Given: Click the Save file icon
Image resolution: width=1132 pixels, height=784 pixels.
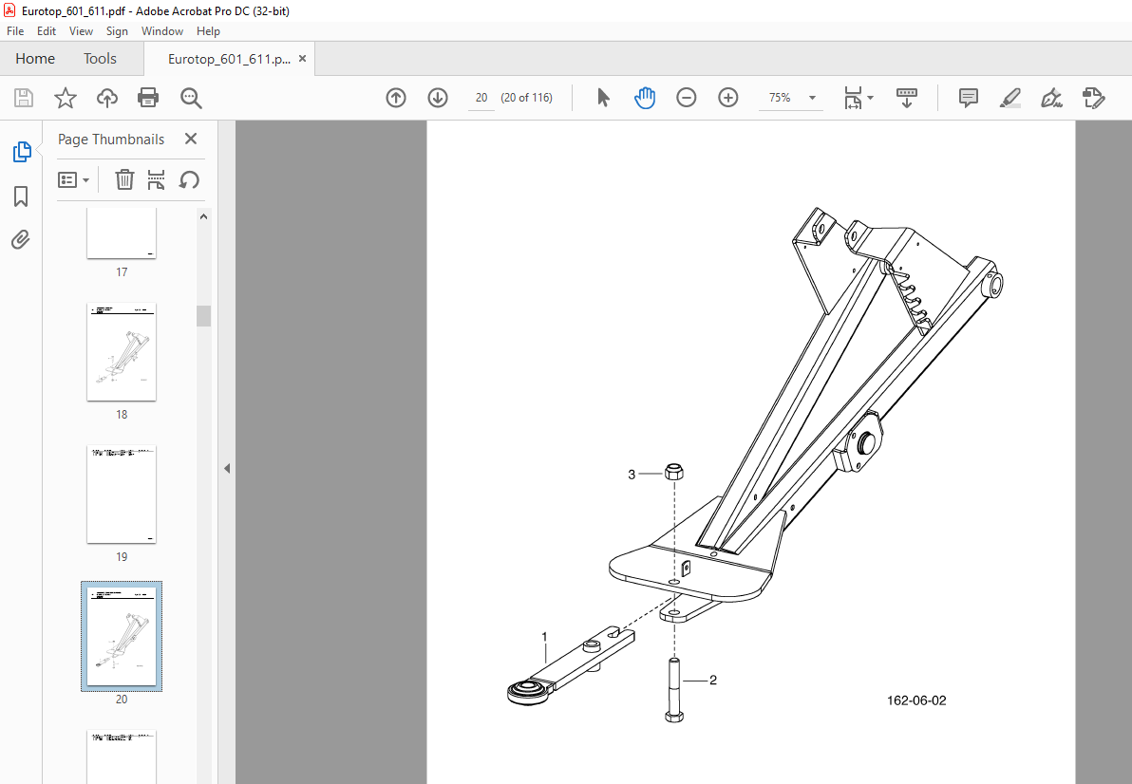Looking at the screenshot, I should click(24, 98).
